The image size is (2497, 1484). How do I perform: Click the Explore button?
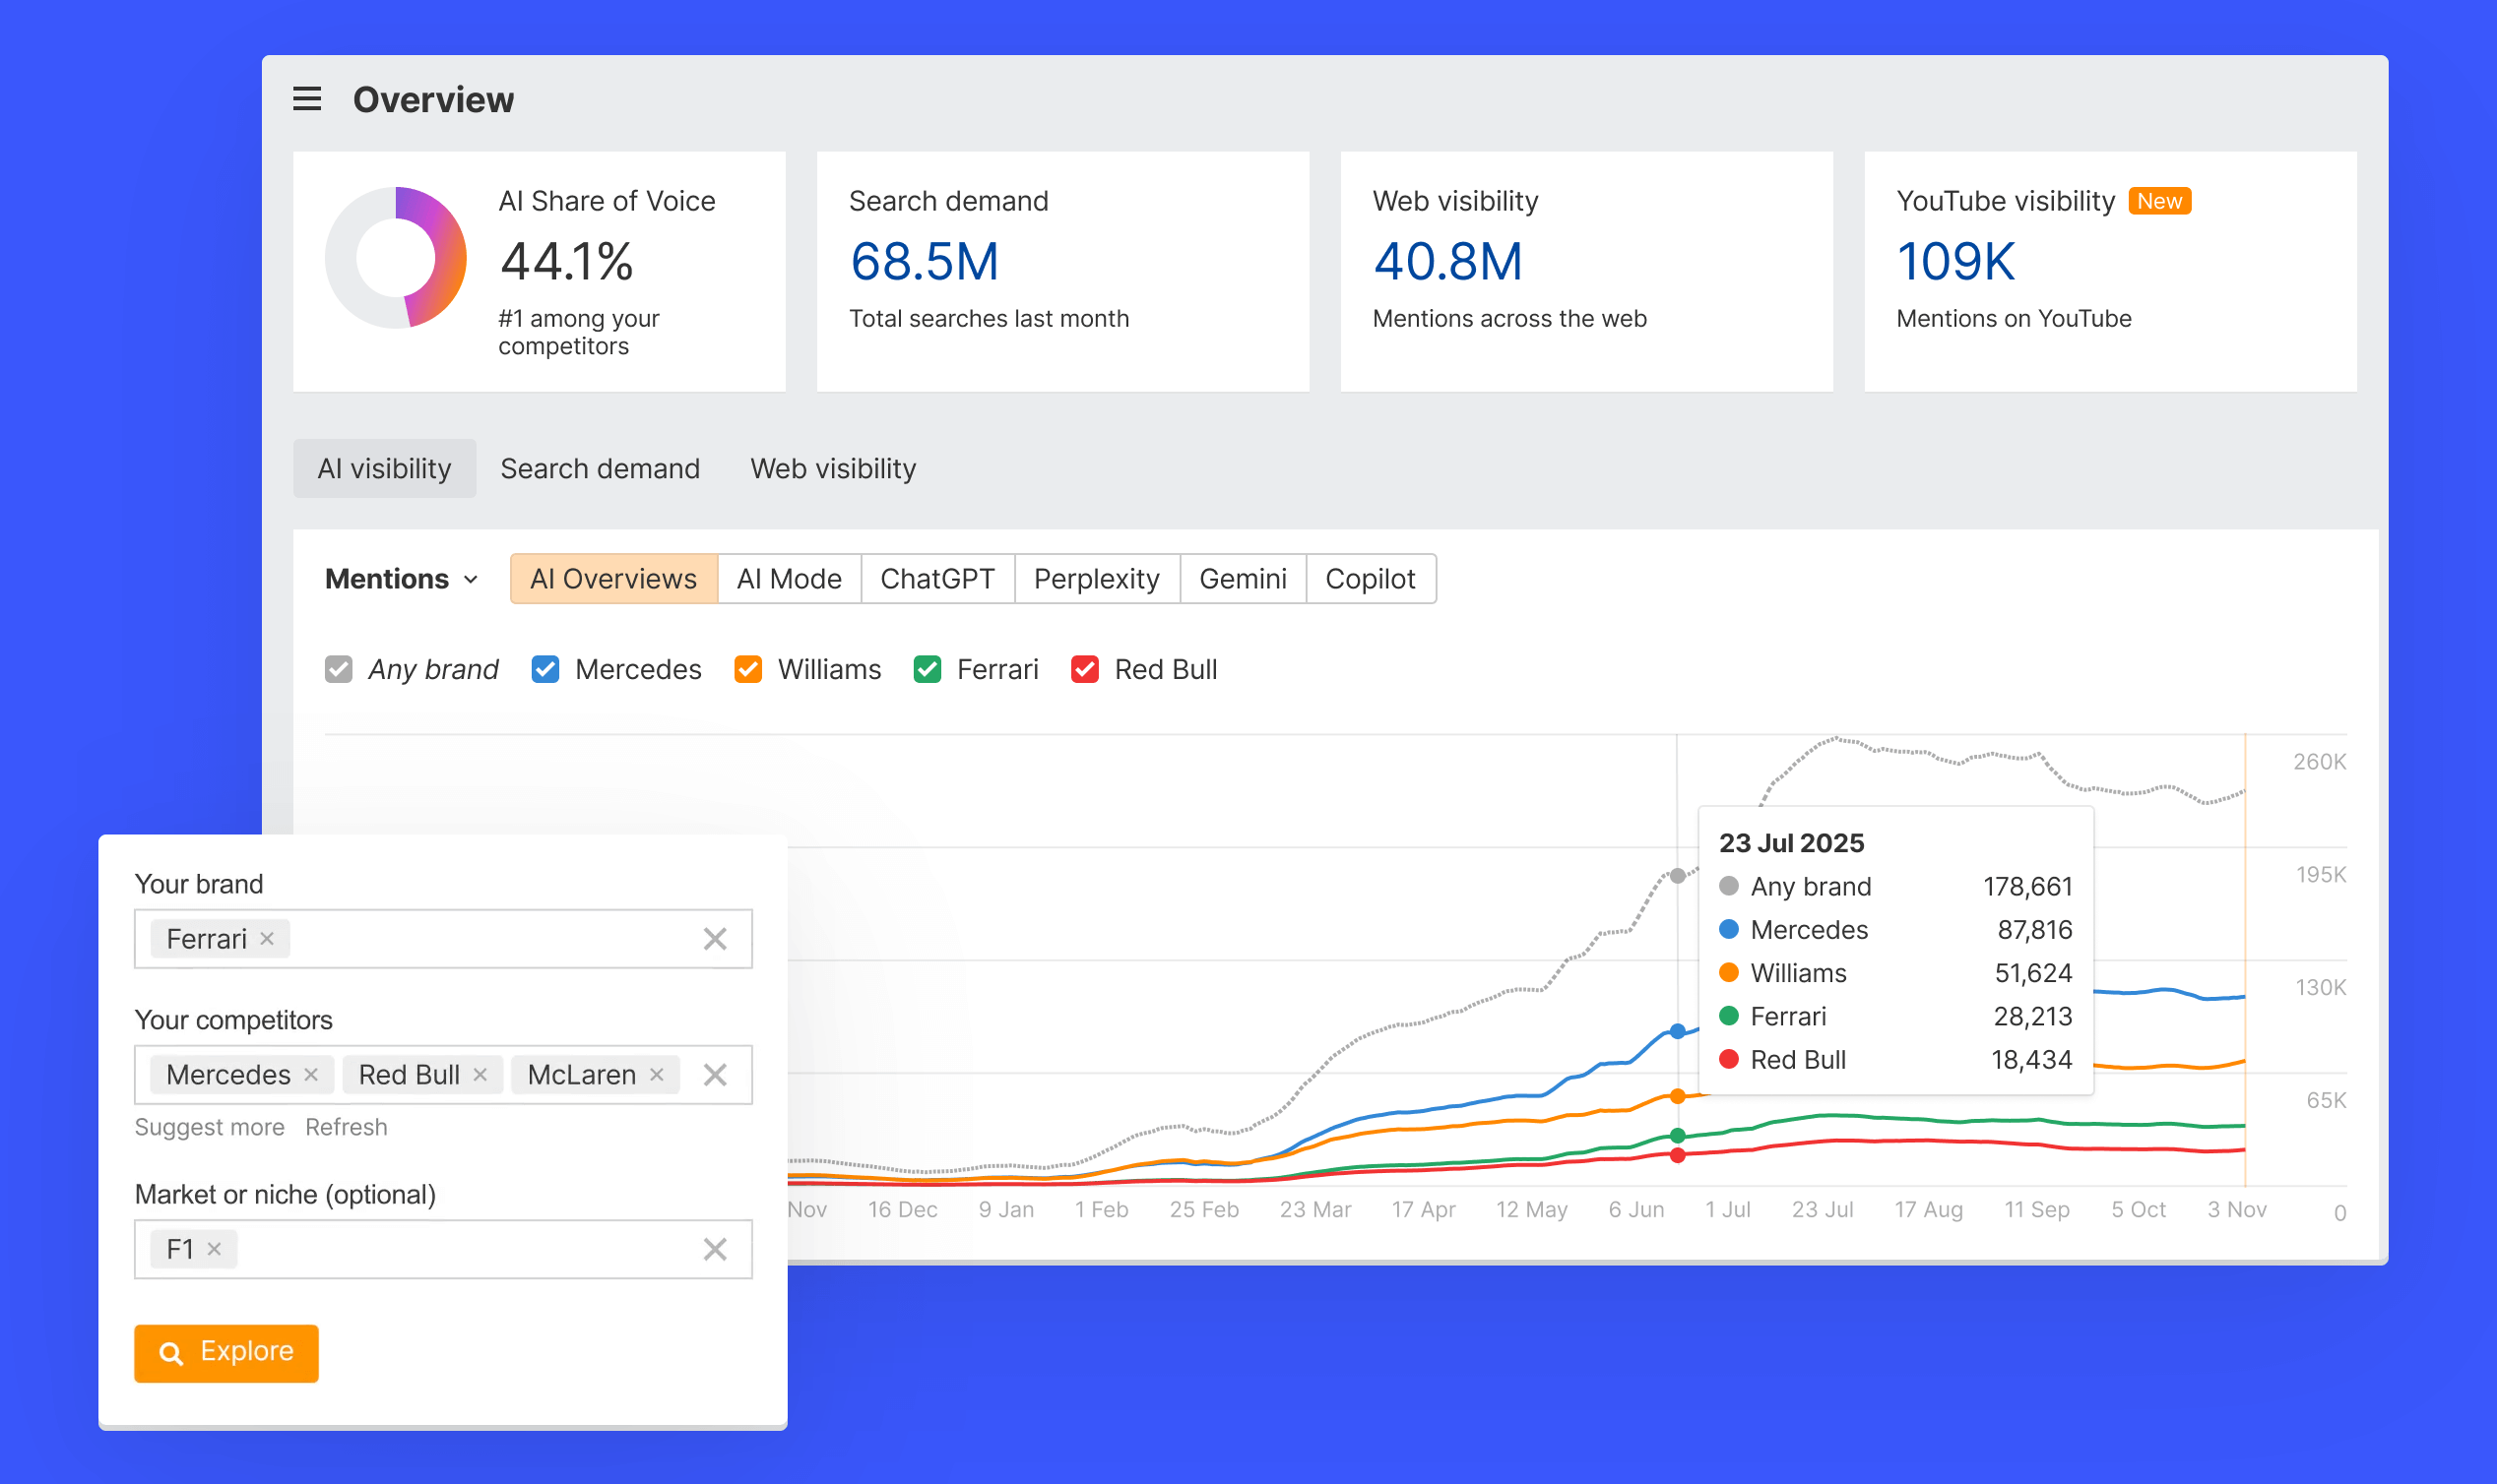tap(226, 1353)
